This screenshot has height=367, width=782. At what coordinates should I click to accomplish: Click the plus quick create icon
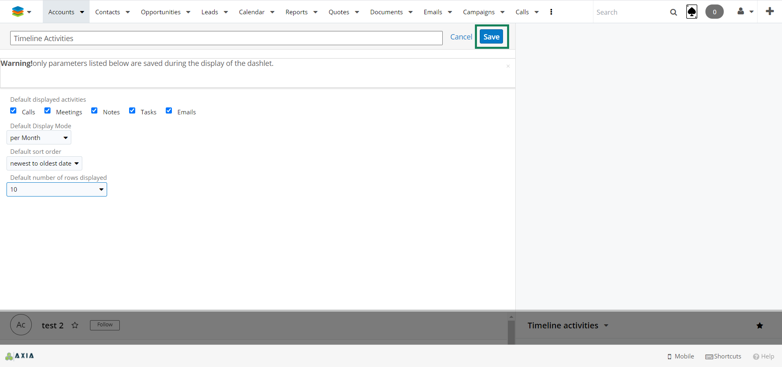point(769,11)
